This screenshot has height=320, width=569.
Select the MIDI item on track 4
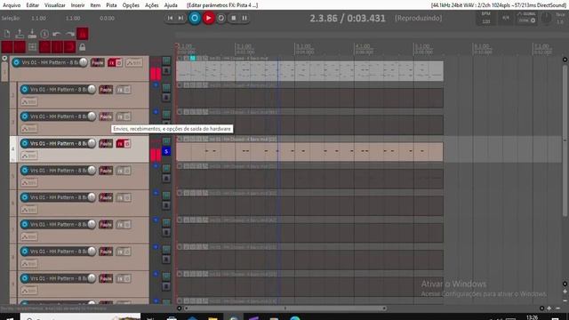309,152
